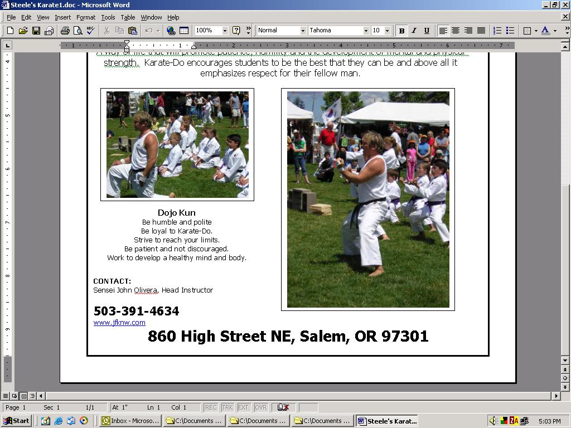Click the Tables and Borders icon
The height and width of the screenshot is (428, 571).
[x=184, y=31]
